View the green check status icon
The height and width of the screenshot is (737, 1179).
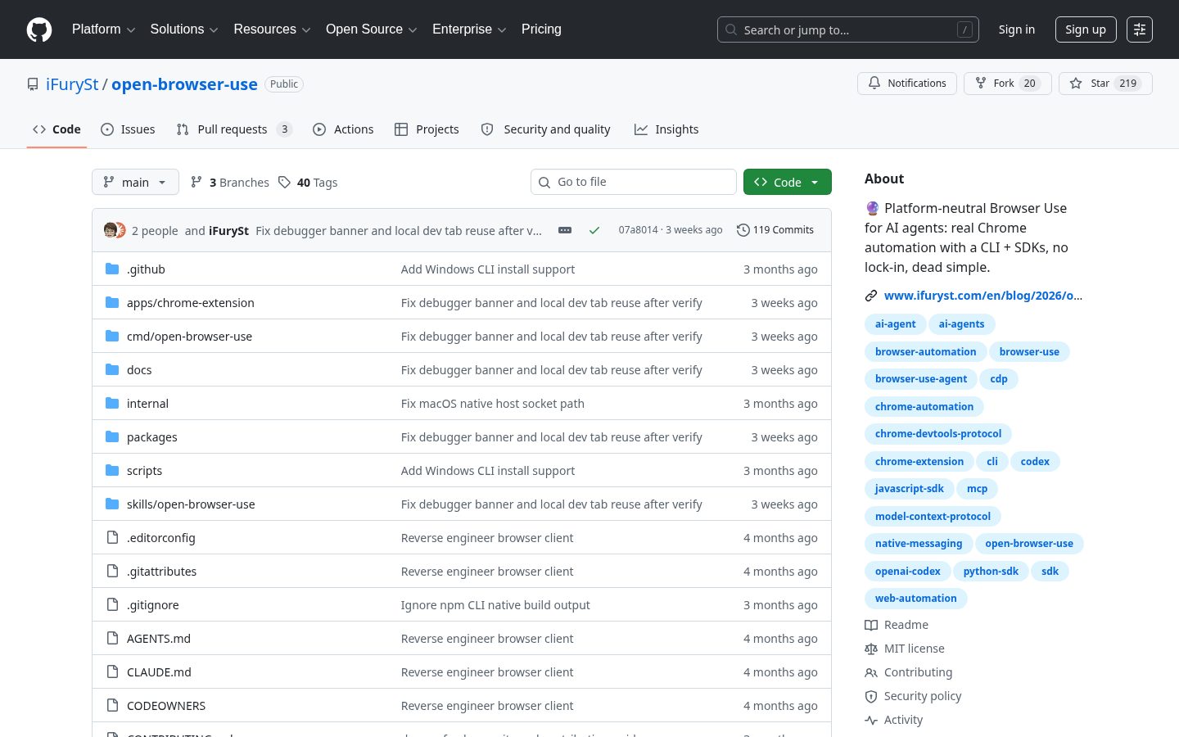[x=594, y=230]
